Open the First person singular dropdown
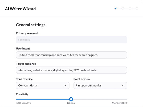This screenshot has height=107, width=143. coord(100,85)
